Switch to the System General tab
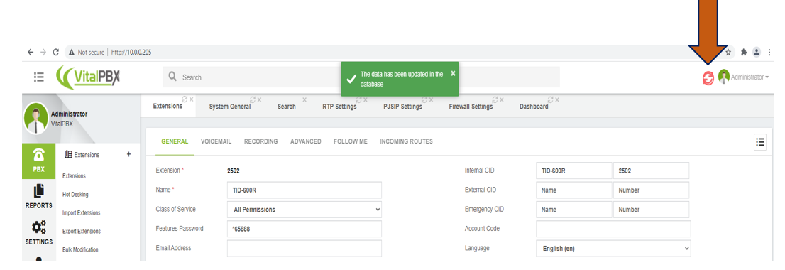 [230, 107]
